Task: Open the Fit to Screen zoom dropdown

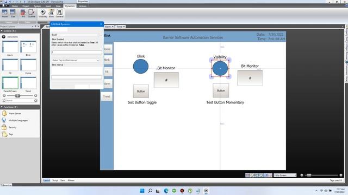Action: (285, 175)
